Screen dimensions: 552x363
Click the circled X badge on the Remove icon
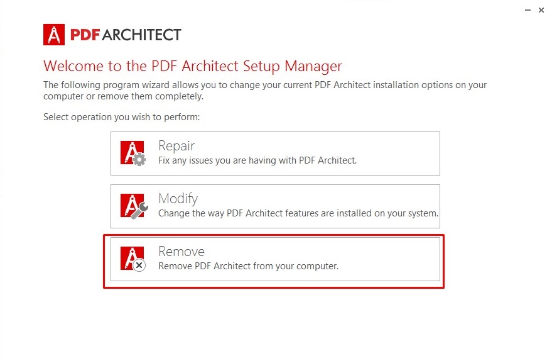(139, 265)
